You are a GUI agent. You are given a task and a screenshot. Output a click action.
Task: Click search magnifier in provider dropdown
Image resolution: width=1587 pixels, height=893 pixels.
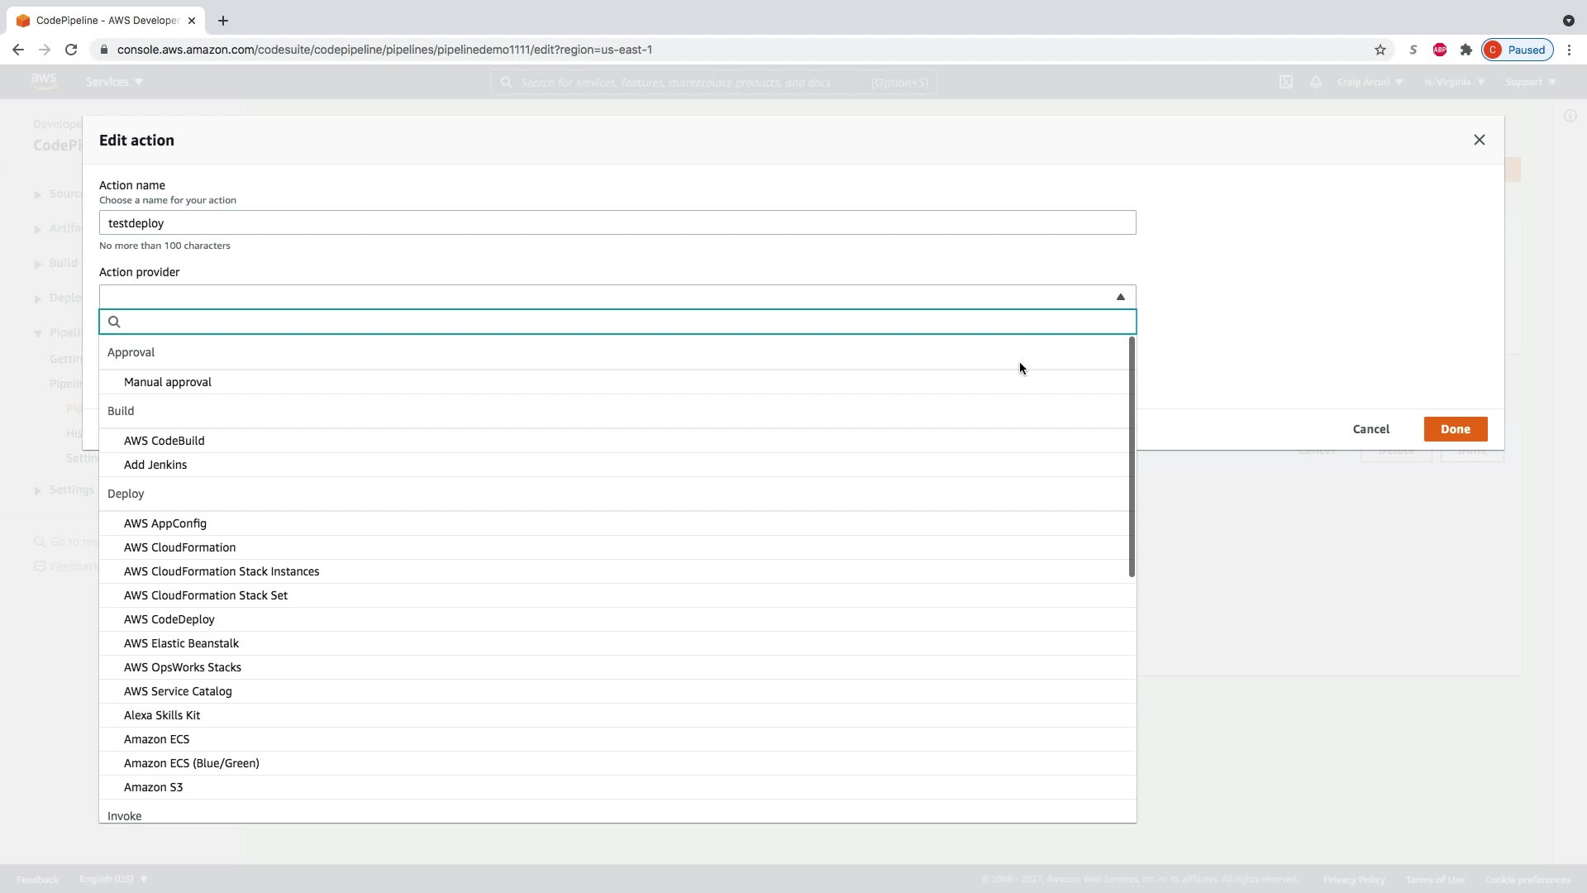point(115,322)
